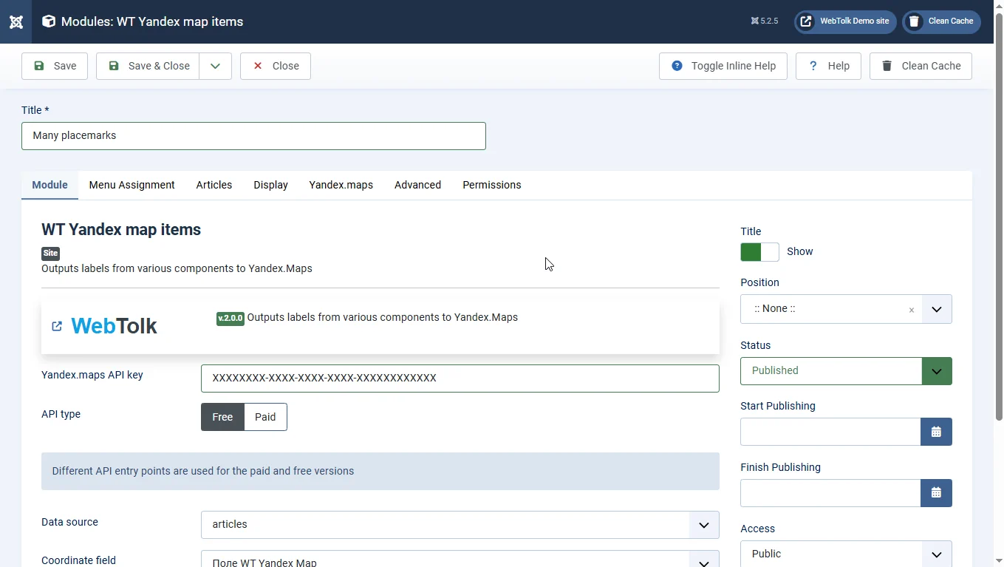Open the Coordinate field dropdown
This screenshot has width=1004, height=567.
pyautogui.click(x=460, y=560)
